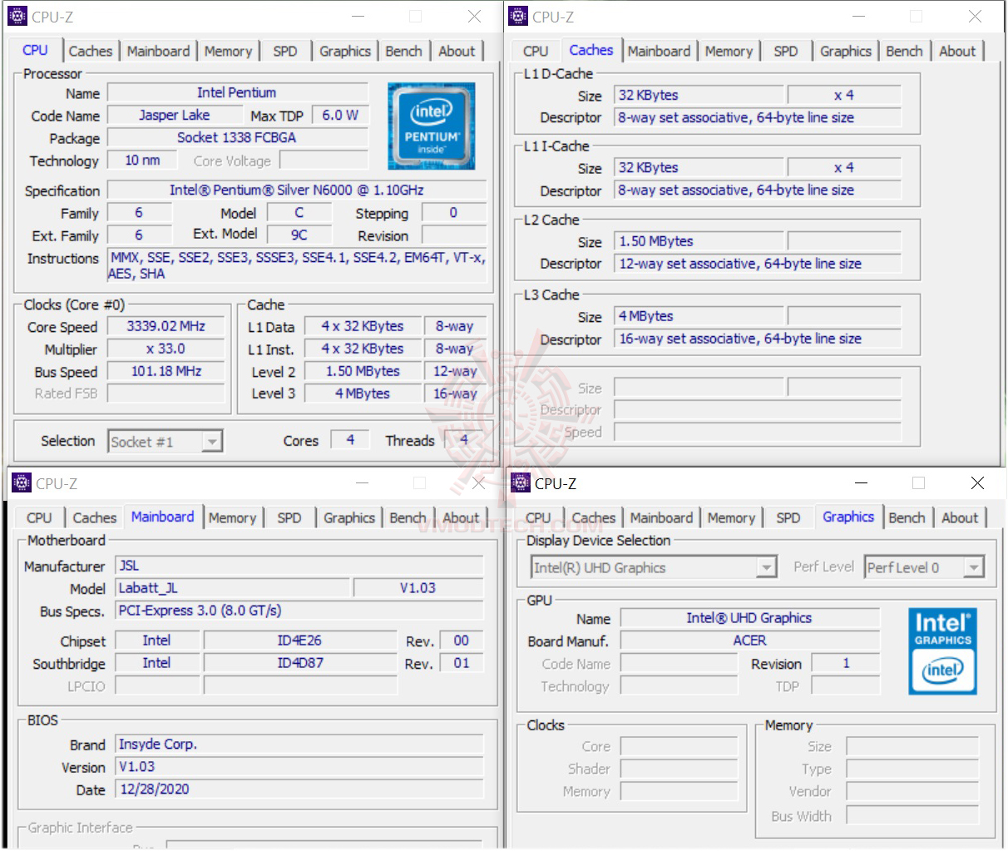
Task: Open the Display Device Selection dropdown
Action: pyautogui.click(x=654, y=567)
